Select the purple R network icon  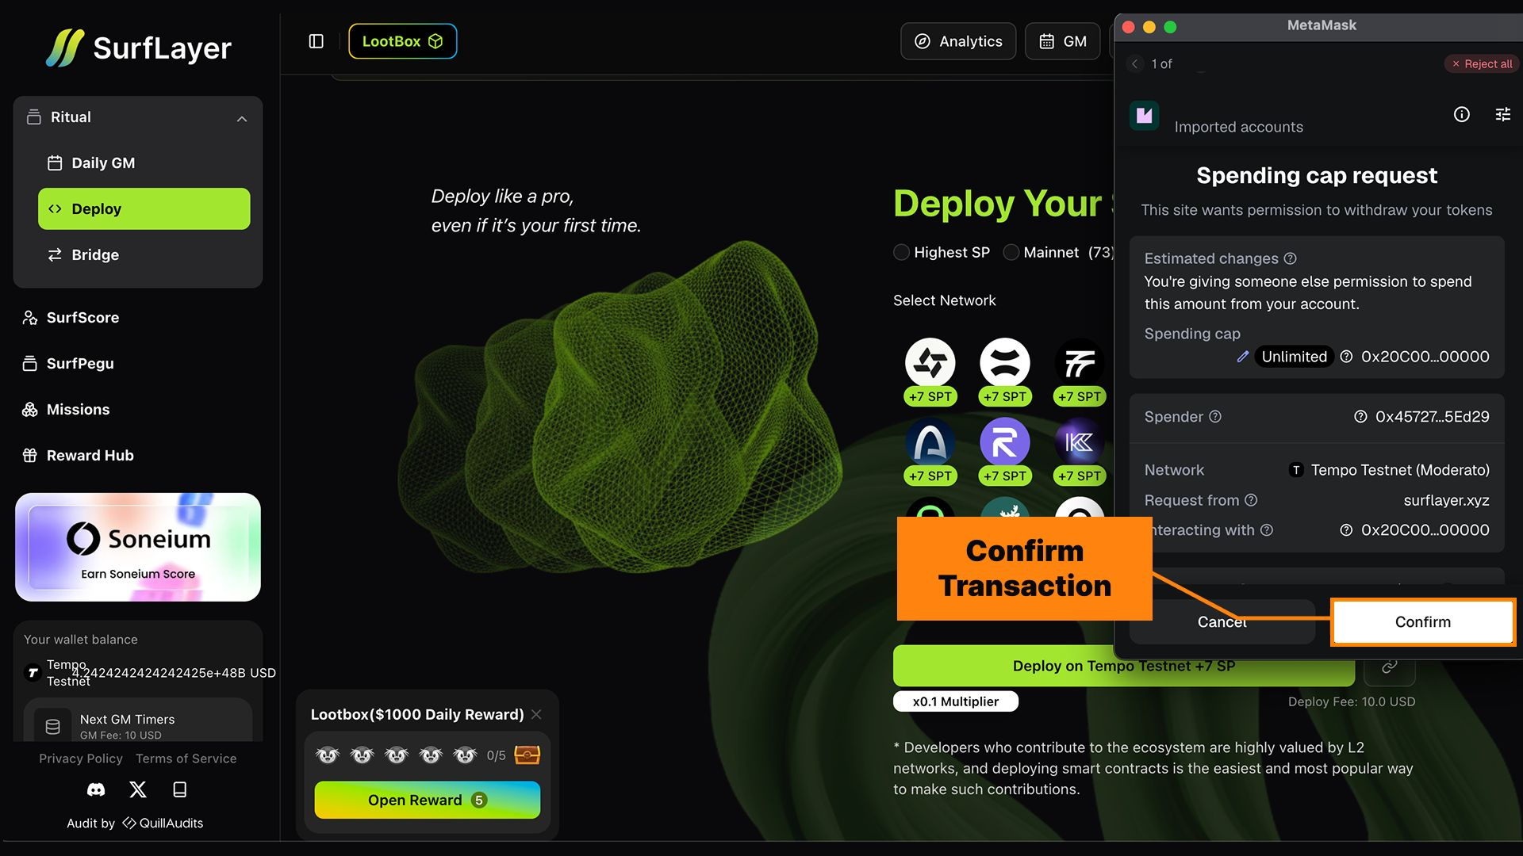click(x=1004, y=442)
